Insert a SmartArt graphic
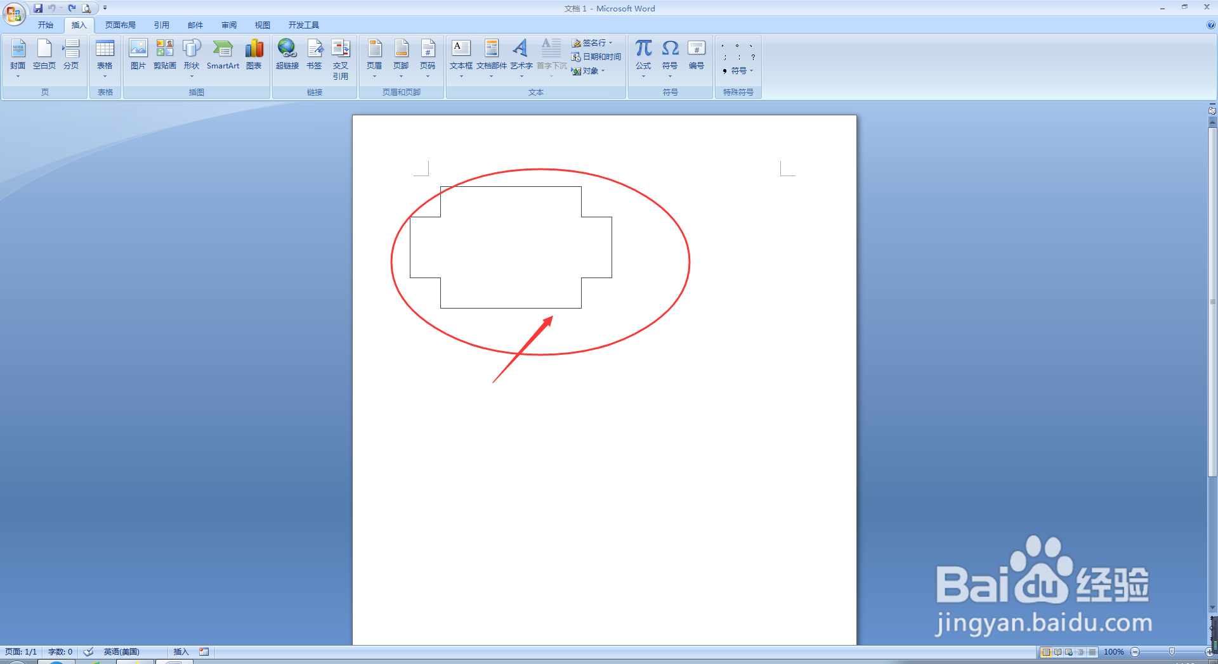This screenshot has width=1218, height=664. click(x=223, y=54)
